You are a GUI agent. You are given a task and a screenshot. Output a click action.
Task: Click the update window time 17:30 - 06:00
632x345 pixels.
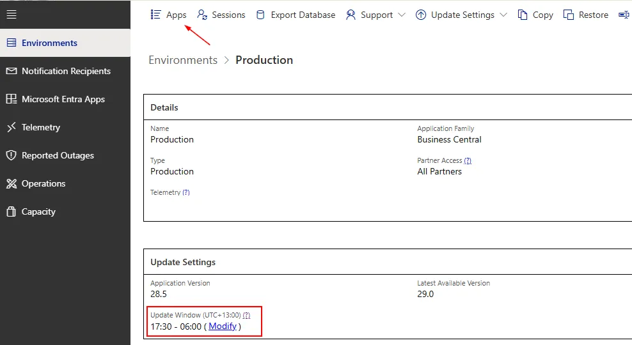tap(176, 326)
